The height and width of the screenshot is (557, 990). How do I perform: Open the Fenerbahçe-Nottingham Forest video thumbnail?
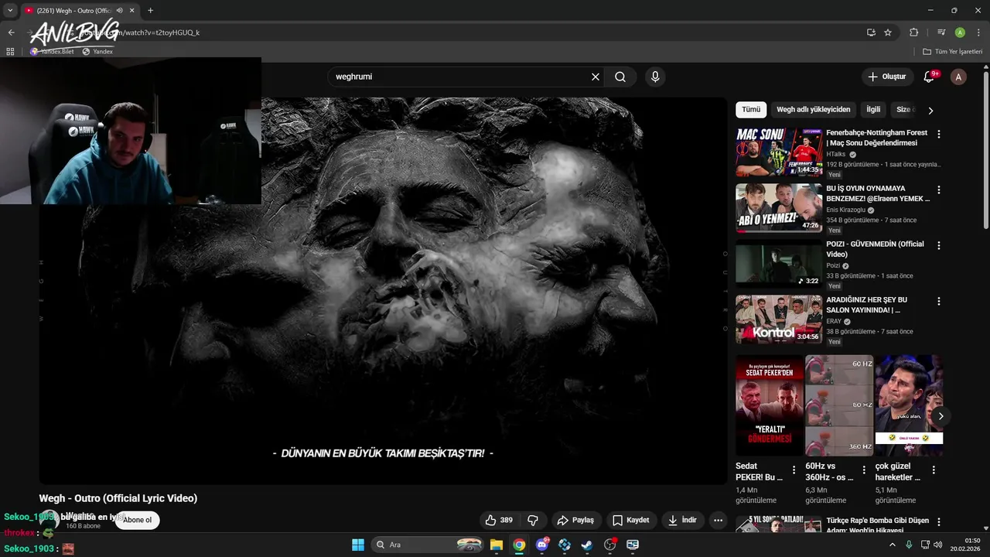tap(779, 152)
